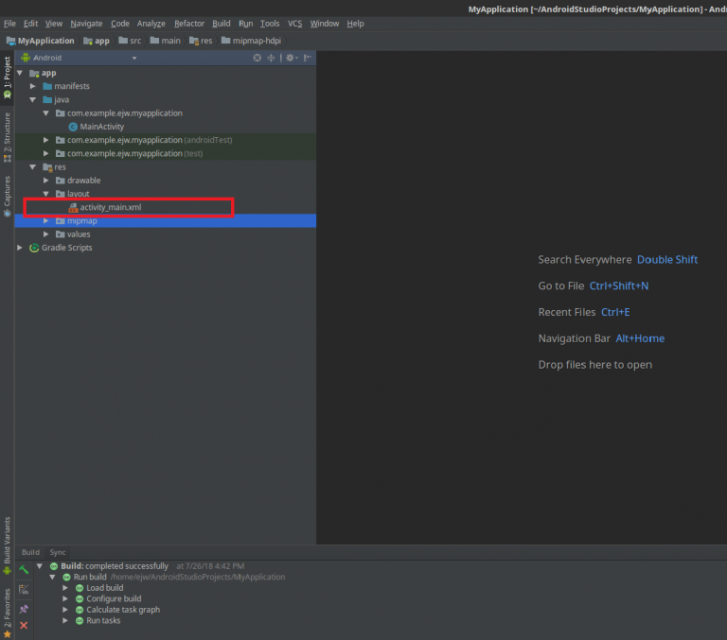Click the 'Double Shift' shortcut text

tap(667, 260)
